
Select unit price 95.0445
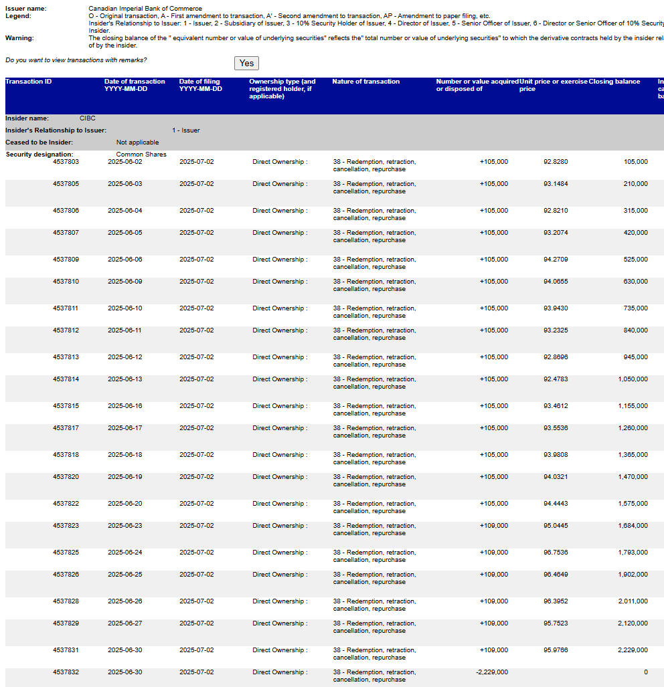coord(556,525)
